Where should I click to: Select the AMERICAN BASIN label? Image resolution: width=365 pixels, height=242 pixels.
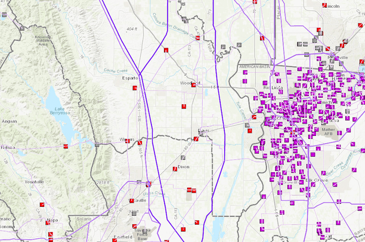click(x=255, y=67)
